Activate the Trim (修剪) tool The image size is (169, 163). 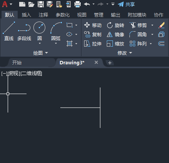[x=138, y=25]
